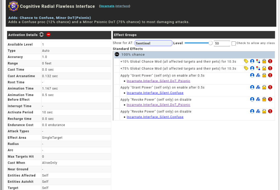Click the Level slider handle
The image size is (280, 190).
[x=211, y=43]
